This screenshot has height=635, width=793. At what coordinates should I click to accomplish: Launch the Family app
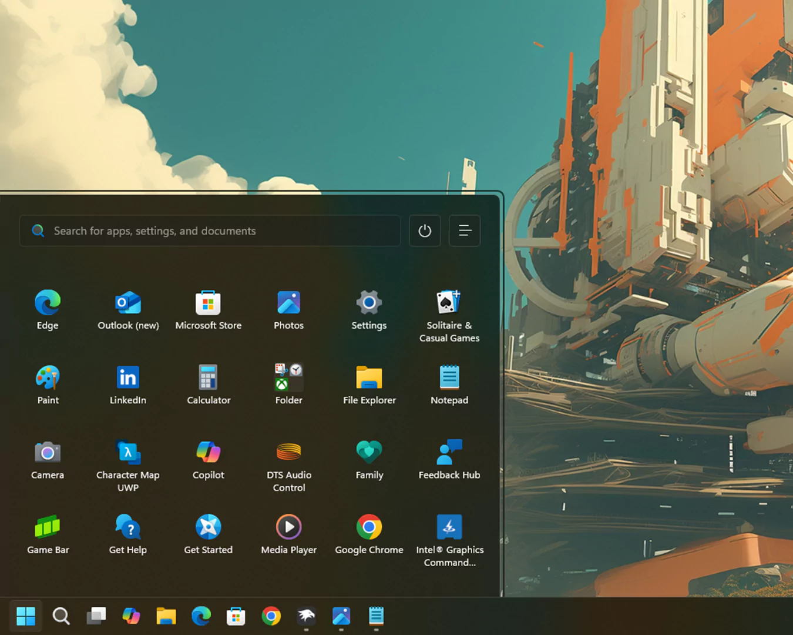point(369,460)
